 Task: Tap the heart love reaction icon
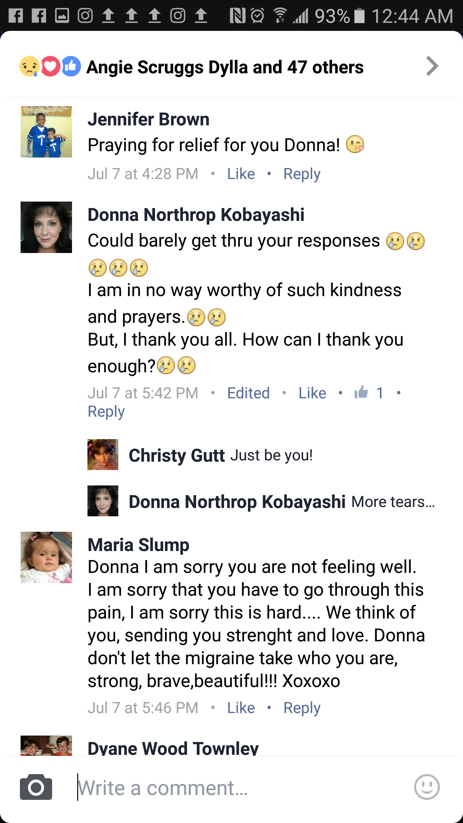pos(50,67)
